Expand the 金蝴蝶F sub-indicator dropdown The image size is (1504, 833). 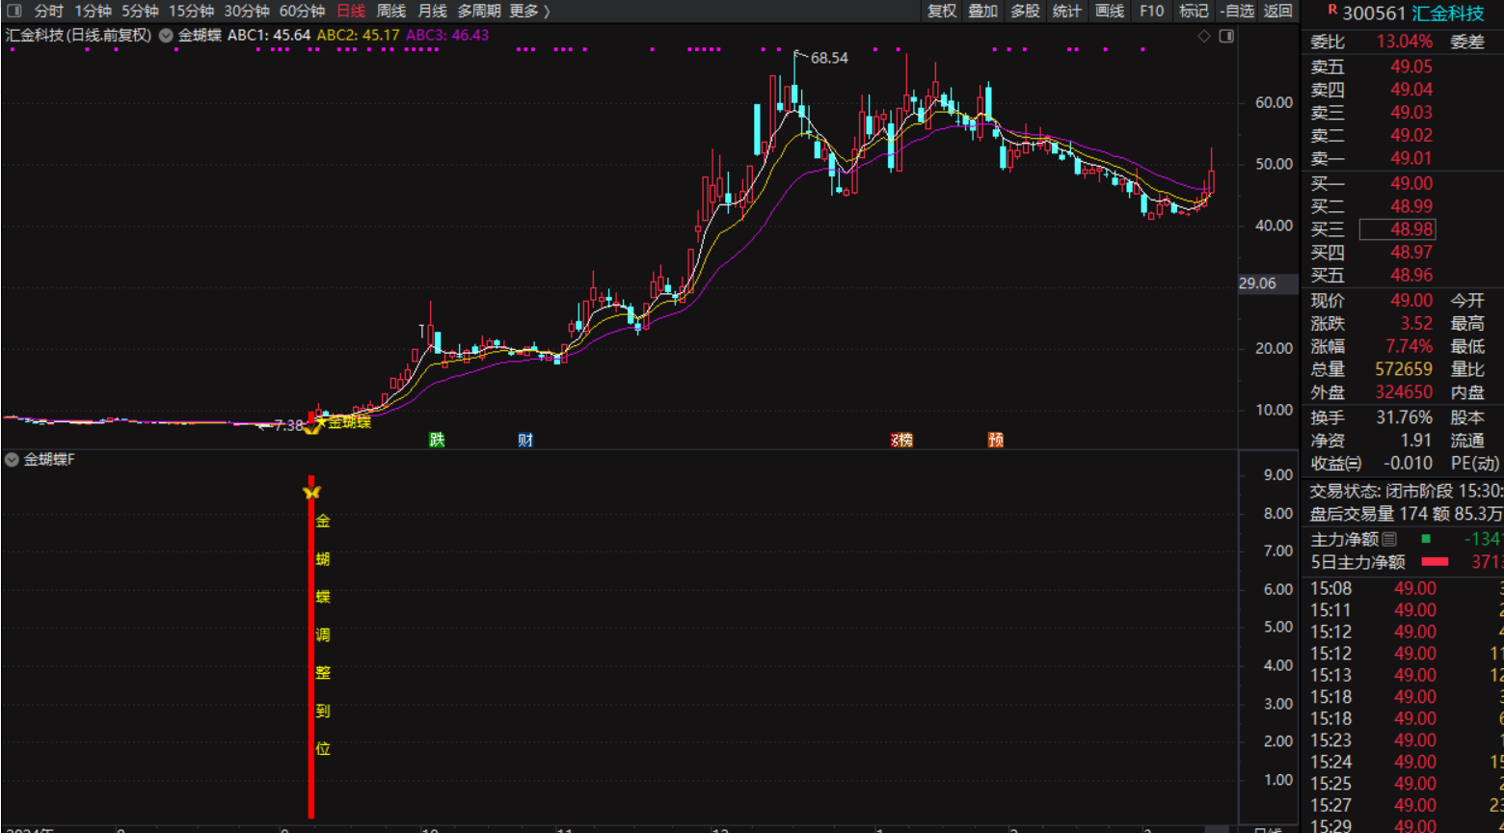[x=12, y=460]
